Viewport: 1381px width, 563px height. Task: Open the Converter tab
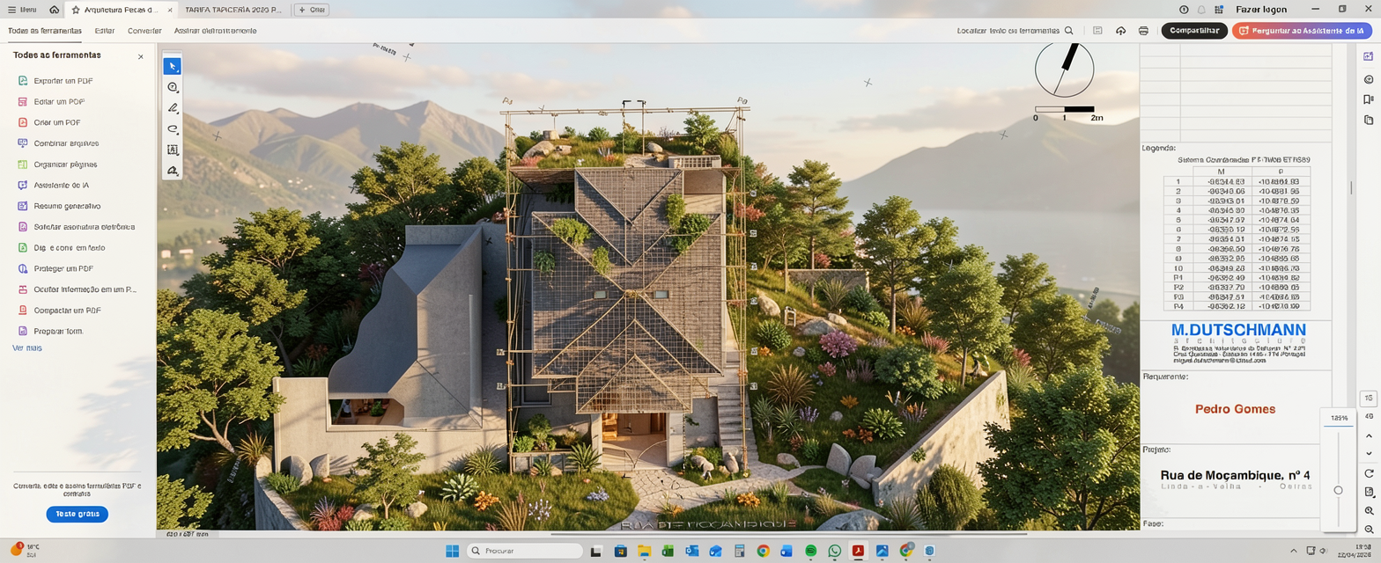144,31
